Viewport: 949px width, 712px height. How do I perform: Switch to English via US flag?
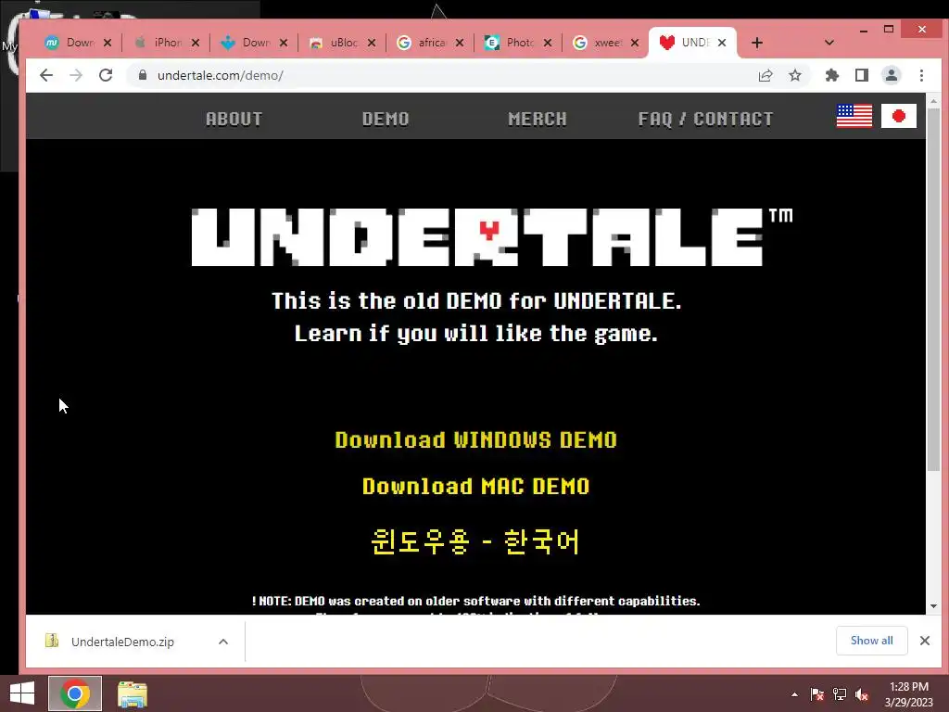click(x=854, y=116)
